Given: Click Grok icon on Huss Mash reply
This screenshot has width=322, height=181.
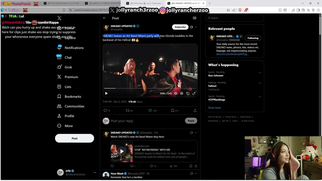Looking at the screenshot, I should pos(191,173).
